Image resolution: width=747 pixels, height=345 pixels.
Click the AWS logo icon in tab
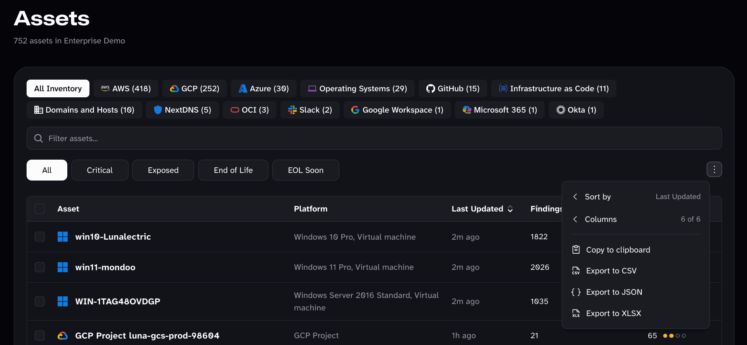105,88
